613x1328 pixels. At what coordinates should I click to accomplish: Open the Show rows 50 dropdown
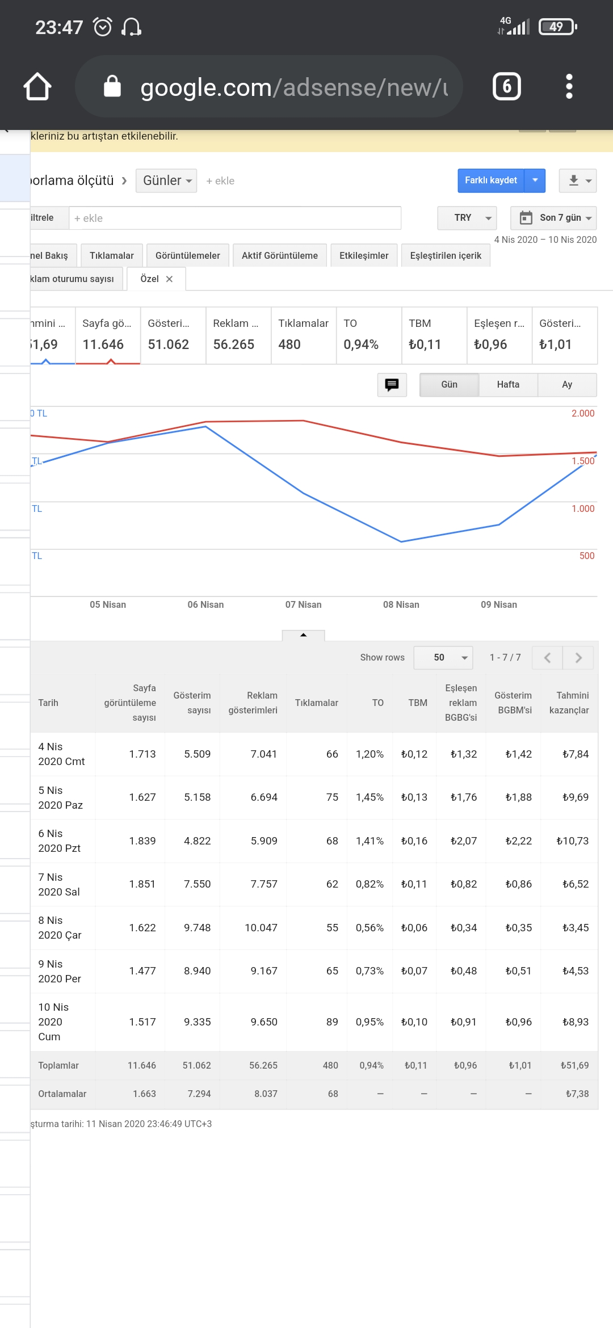click(x=444, y=658)
